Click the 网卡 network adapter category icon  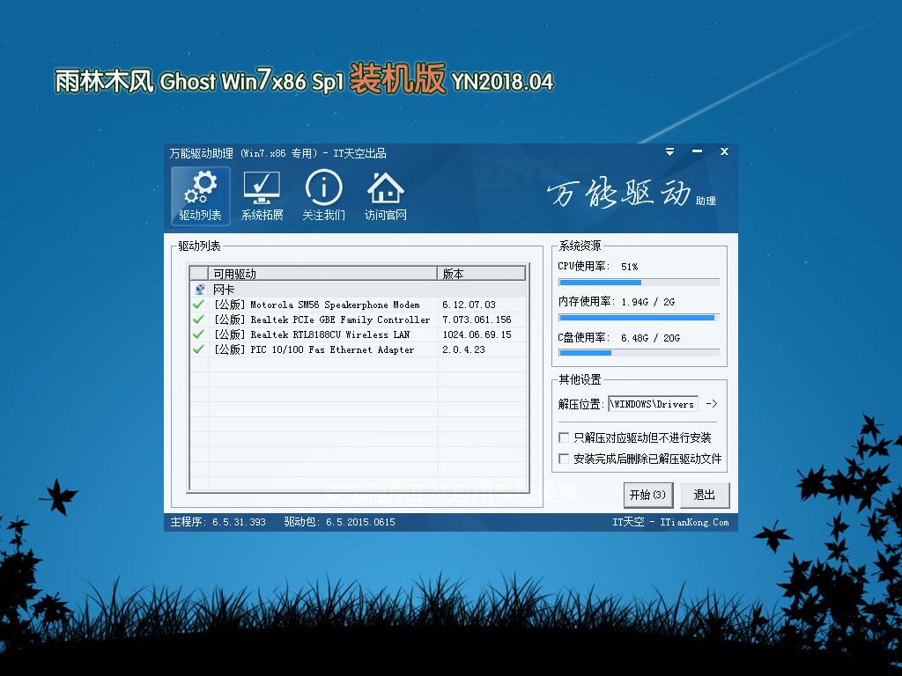199,290
